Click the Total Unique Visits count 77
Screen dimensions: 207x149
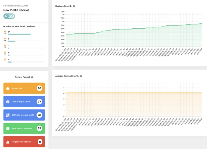click(x=39, y=102)
